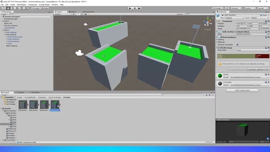Select the Scale tool in the toolbar
This screenshot has height=152, width=270.
(17, 8)
